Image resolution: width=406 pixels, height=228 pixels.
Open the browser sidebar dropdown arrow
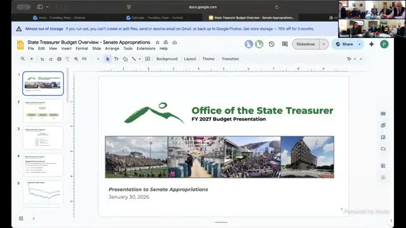[48, 7]
